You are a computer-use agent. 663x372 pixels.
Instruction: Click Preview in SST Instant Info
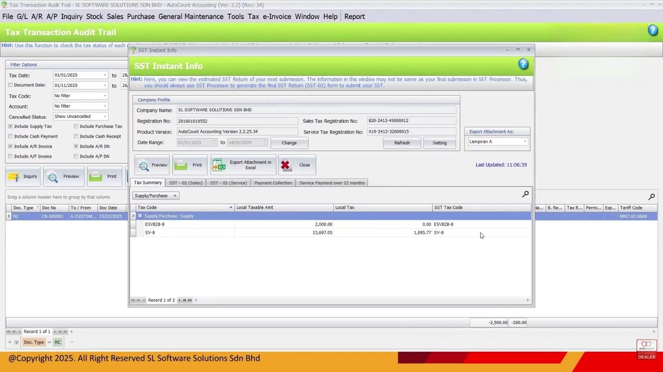click(152, 165)
